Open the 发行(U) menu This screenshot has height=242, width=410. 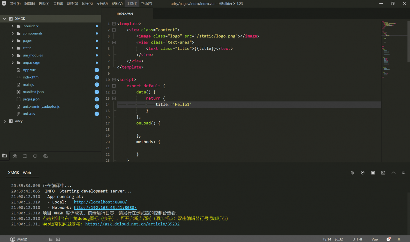coord(102,4)
